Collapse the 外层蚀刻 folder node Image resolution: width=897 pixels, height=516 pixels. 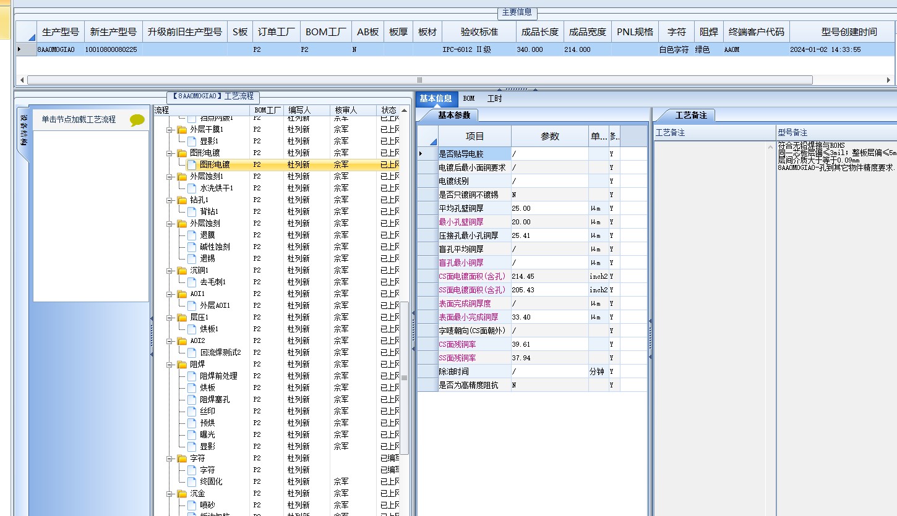pos(169,224)
